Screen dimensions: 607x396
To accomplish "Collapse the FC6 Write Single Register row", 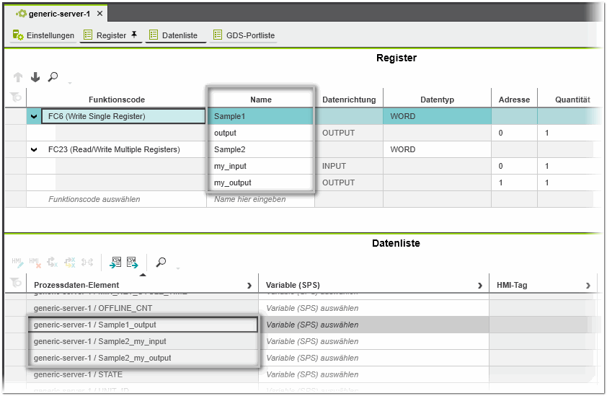I will (x=34, y=116).
